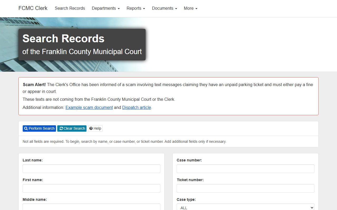Go to Search Records in top navigation
The width and height of the screenshot is (337, 210).
(x=70, y=8)
